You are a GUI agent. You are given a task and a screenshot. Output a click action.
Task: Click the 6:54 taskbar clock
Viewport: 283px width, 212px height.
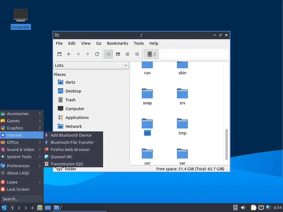pyautogui.click(x=277, y=208)
